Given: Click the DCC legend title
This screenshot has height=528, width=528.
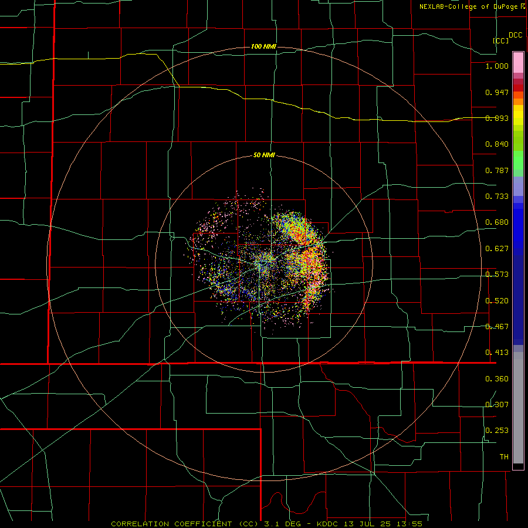Looking at the screenshot, I should (x=516, y=35).
